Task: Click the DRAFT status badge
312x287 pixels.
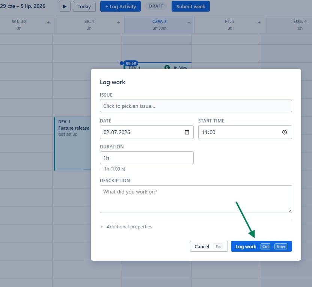Action: tap(156, 6)
